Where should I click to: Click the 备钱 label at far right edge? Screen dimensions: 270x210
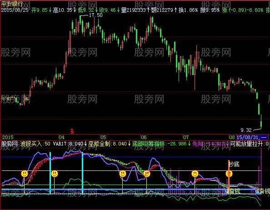[x=264, y=191]
